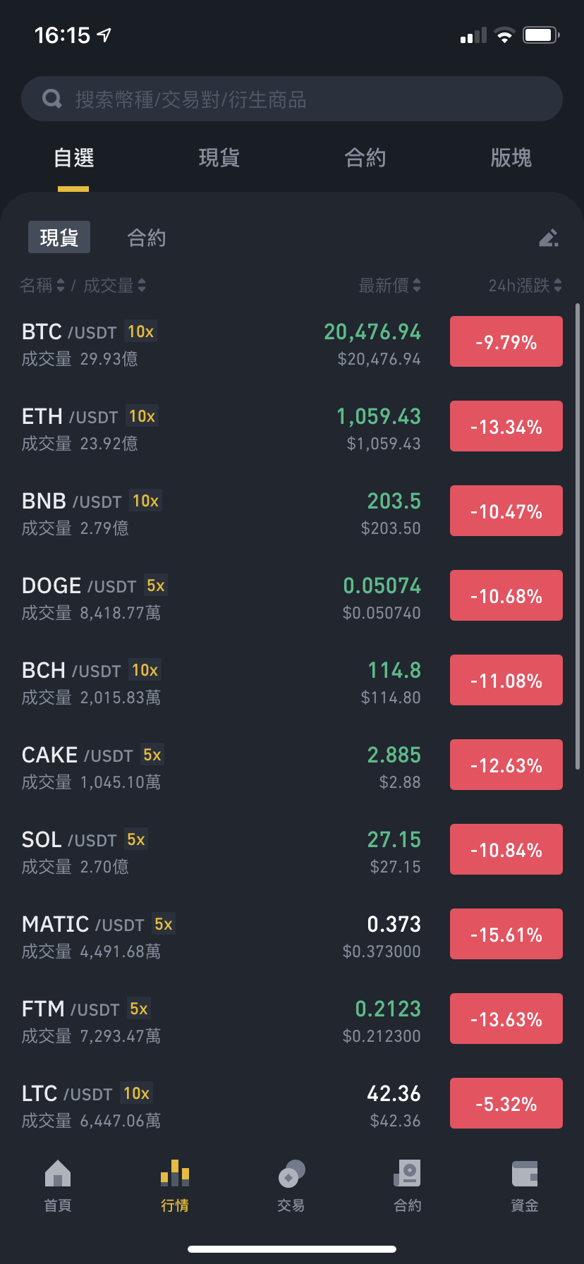Switch to the 合約 sub-filter under watchlist

(x=146, y=238)
